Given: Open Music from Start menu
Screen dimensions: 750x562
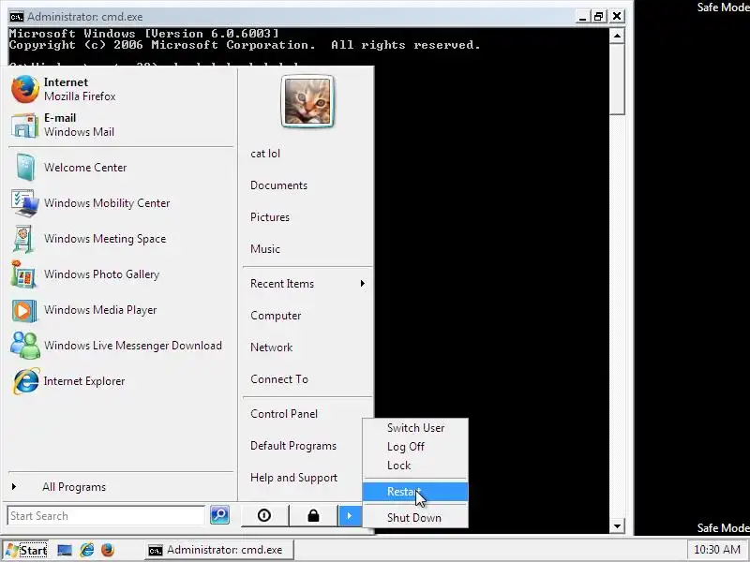Looking at the screenshot, I should tap(265, 249).
